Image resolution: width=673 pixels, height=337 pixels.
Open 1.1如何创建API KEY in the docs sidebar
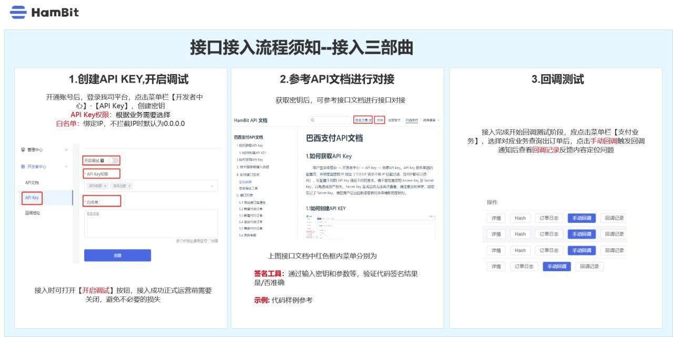coord(253,152)
